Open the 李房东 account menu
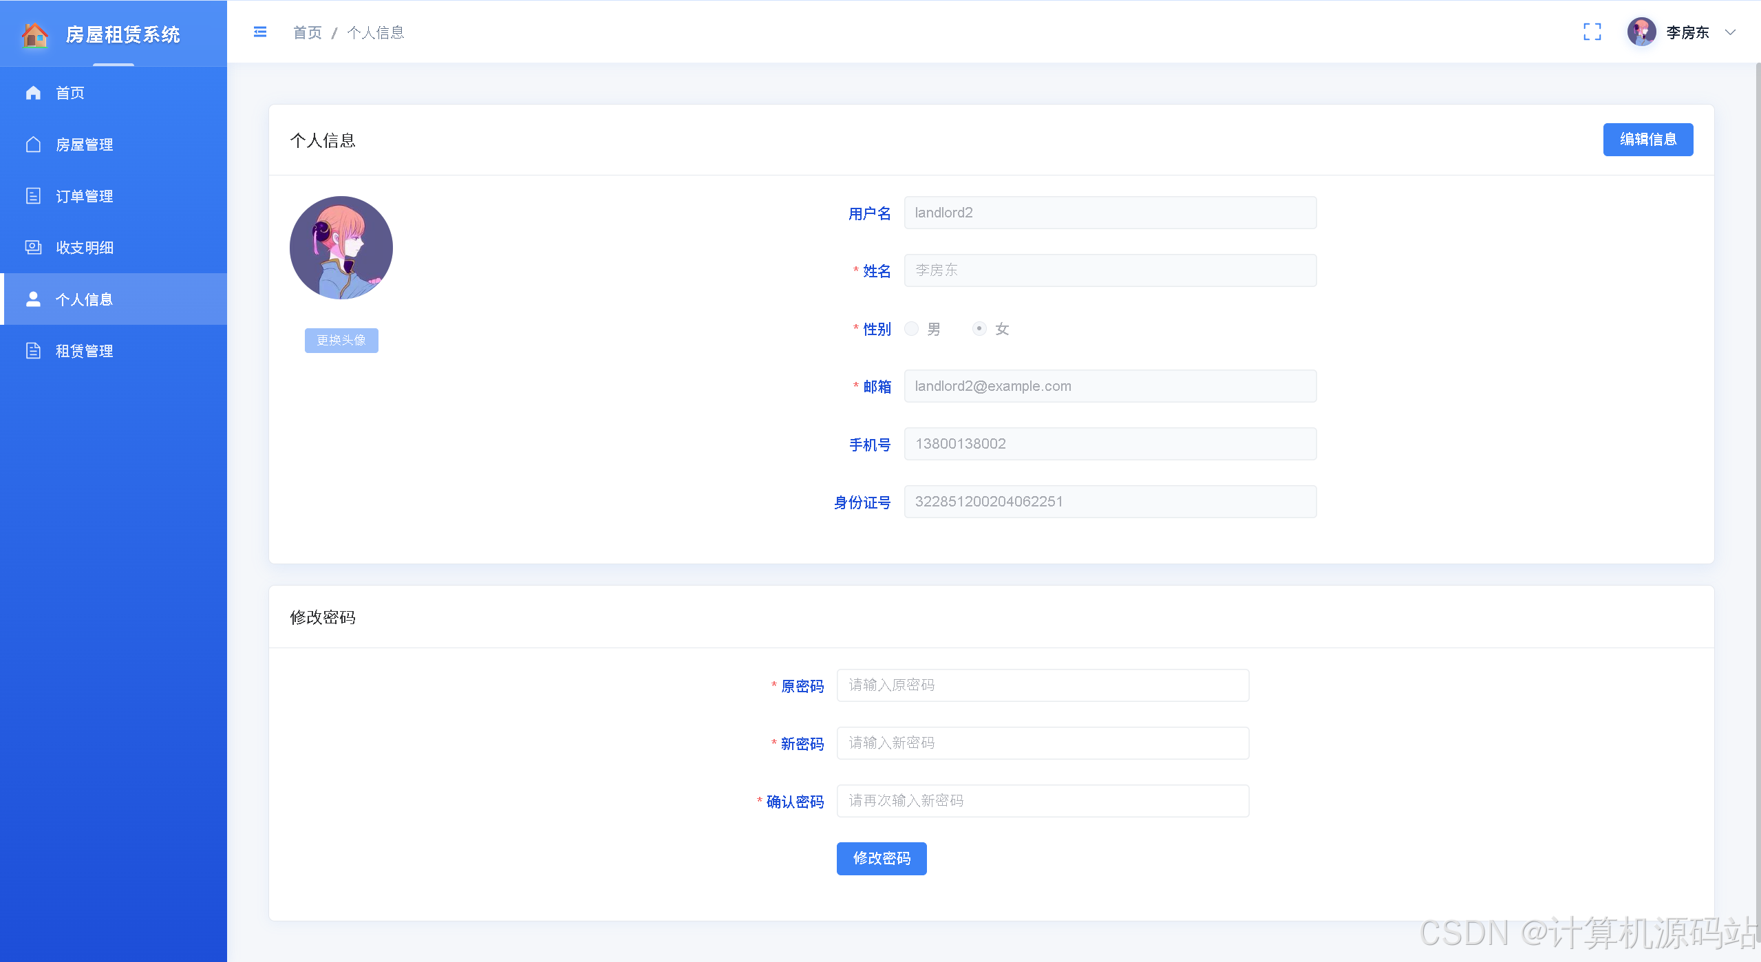This screenshot has width=1761, height=962. 1687,32
